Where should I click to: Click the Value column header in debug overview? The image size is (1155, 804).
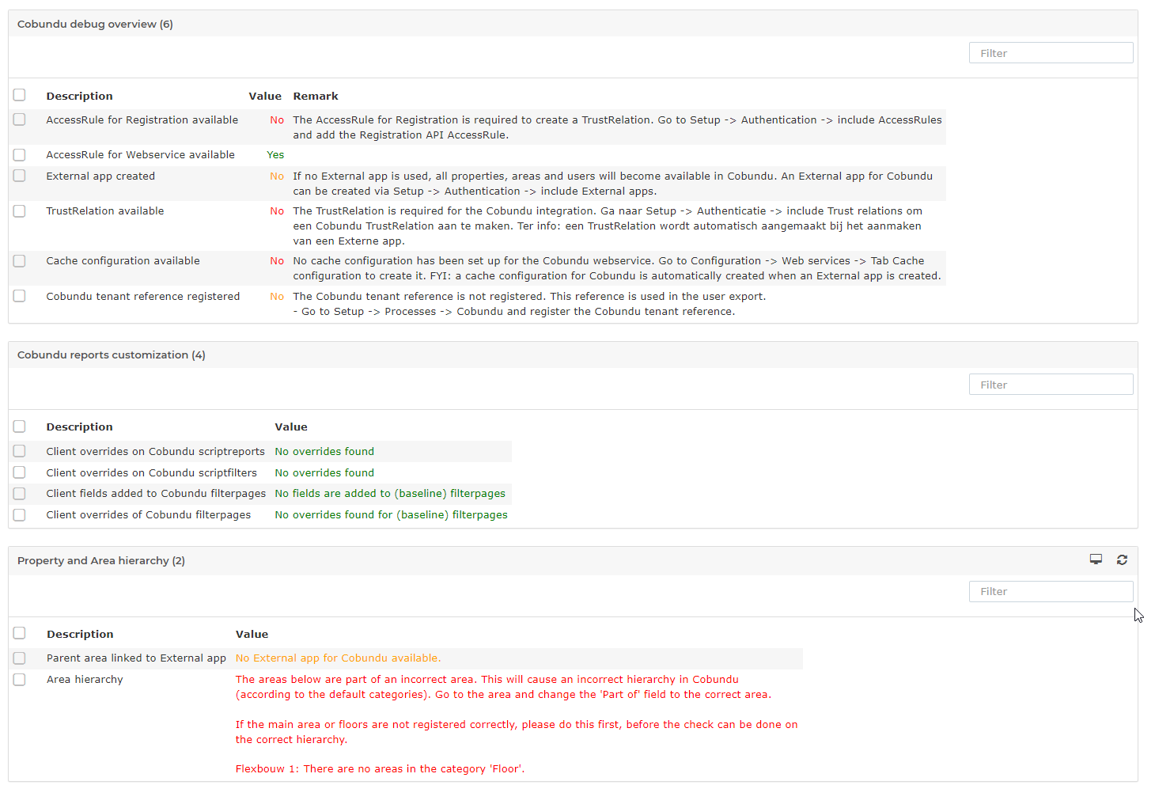pos(265,96)
